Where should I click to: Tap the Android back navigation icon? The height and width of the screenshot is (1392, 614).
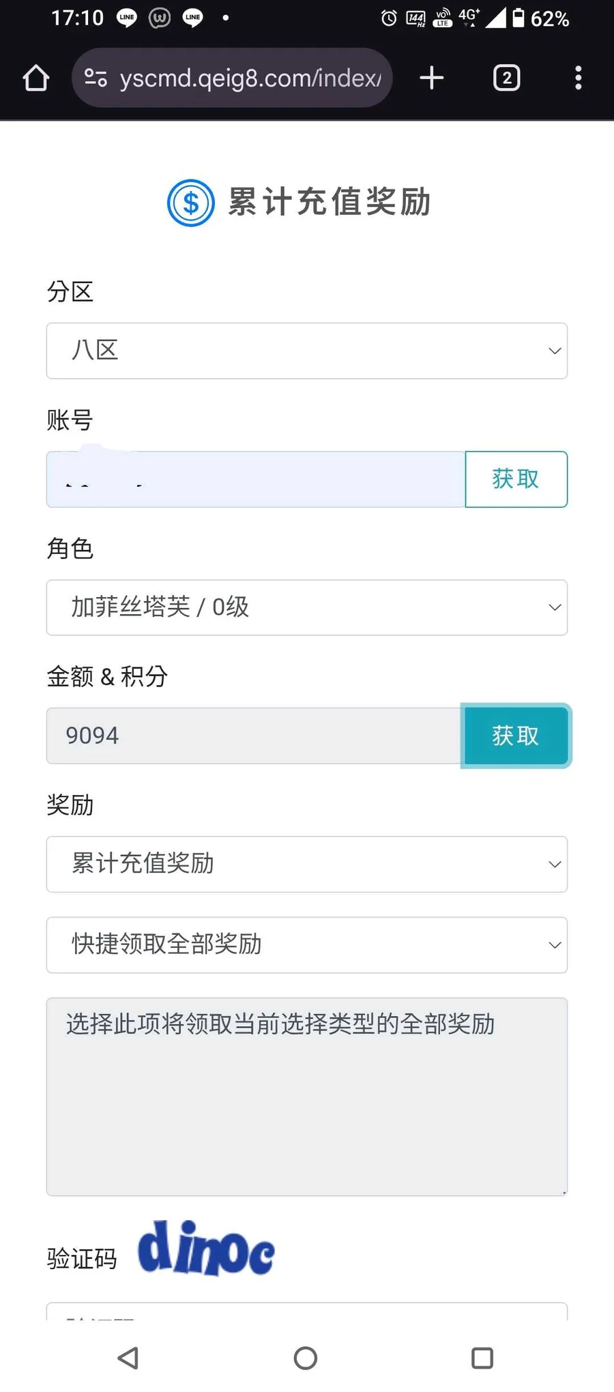128,1358
